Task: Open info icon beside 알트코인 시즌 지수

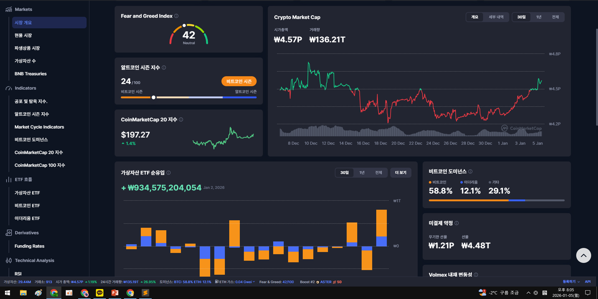Action: [164, 68]
